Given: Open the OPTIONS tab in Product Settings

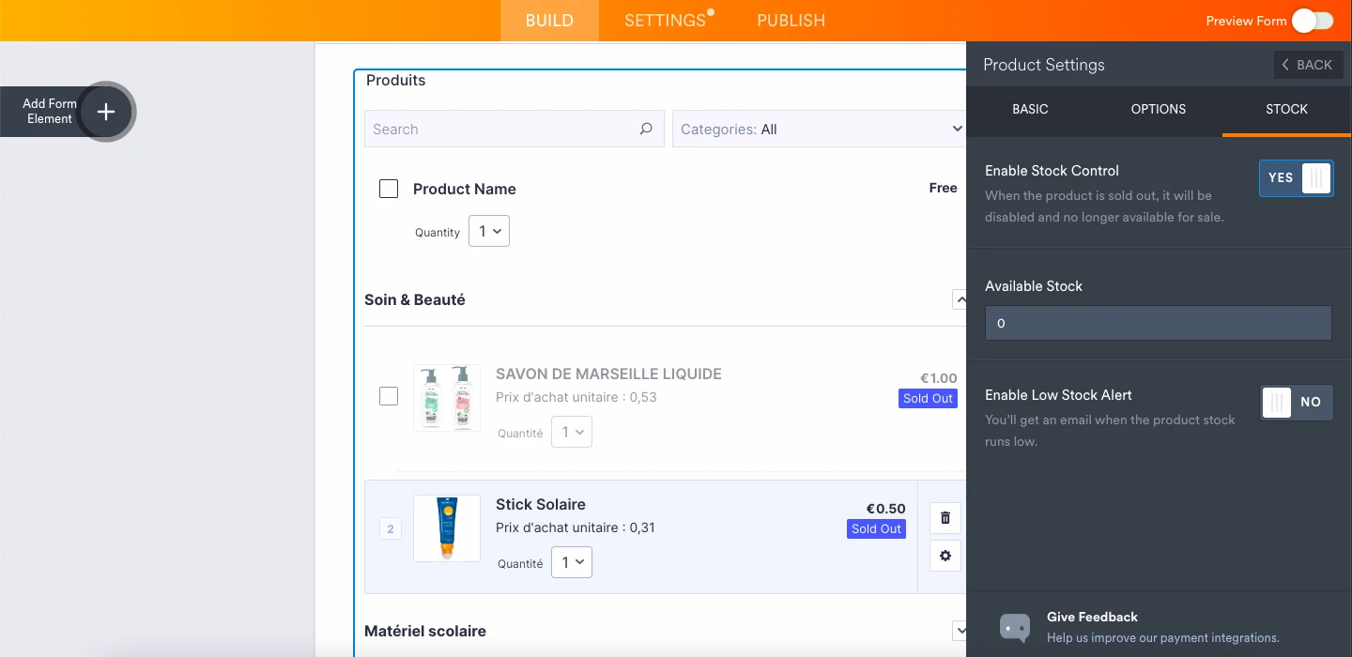Looking at the screenshot, I should point(1158,109).
